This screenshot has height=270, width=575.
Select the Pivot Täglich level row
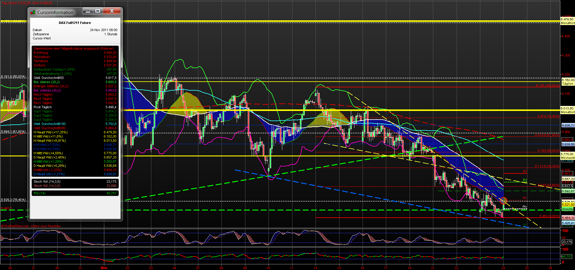(43, 107)
